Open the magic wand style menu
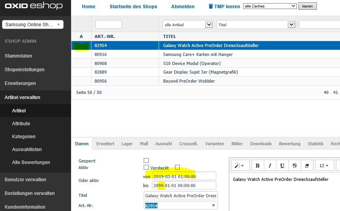Viewport: 340px width, 211px height. click(x=239, y=166)
